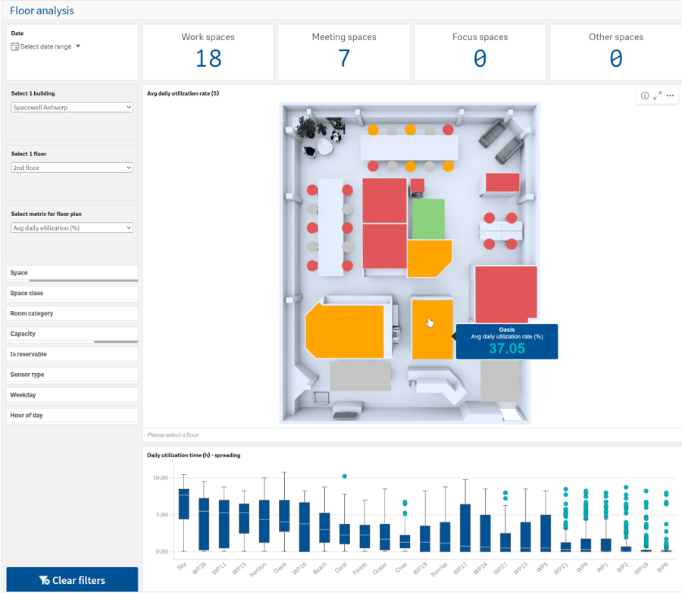Open the Sensor type filter
Viewport: 682px width, 593px height.
point(72,375)
